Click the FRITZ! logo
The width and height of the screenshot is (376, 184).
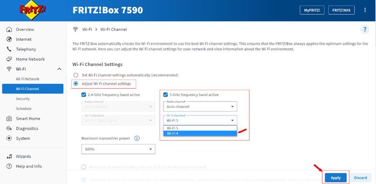click(x=33, y=10)
